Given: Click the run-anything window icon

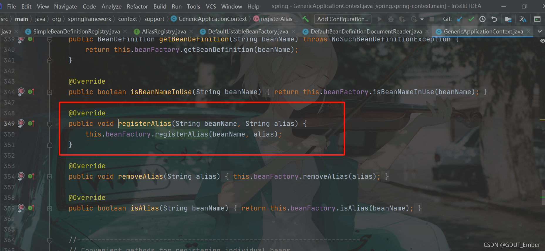Looking at the screenshot, I should pyautogui.click(x=537, y=19).
